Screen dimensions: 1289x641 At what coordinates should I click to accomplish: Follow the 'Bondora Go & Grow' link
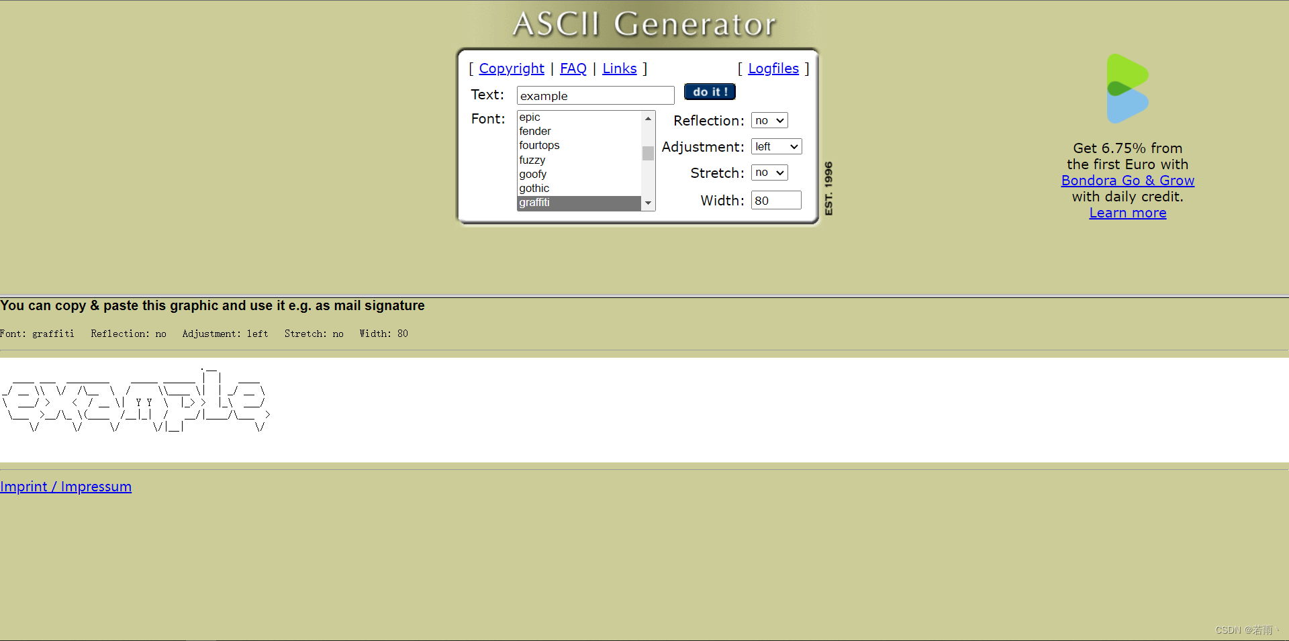(1127, 180)
